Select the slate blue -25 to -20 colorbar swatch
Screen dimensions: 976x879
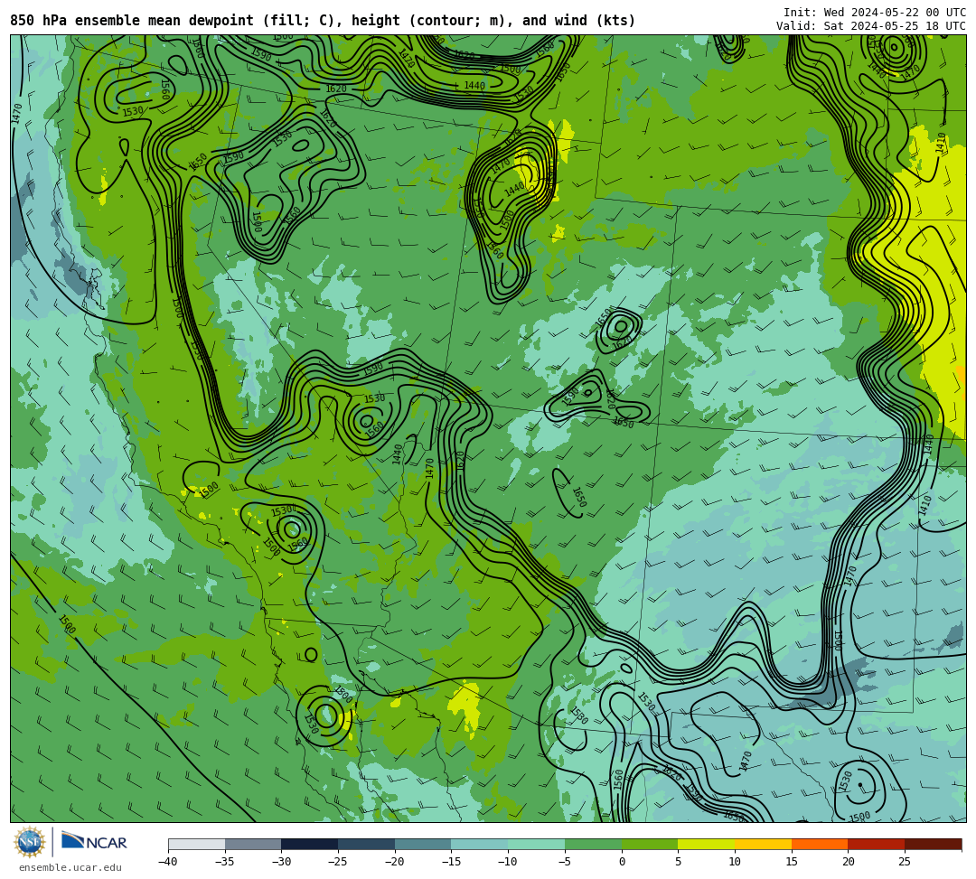[x=367, y=844]
